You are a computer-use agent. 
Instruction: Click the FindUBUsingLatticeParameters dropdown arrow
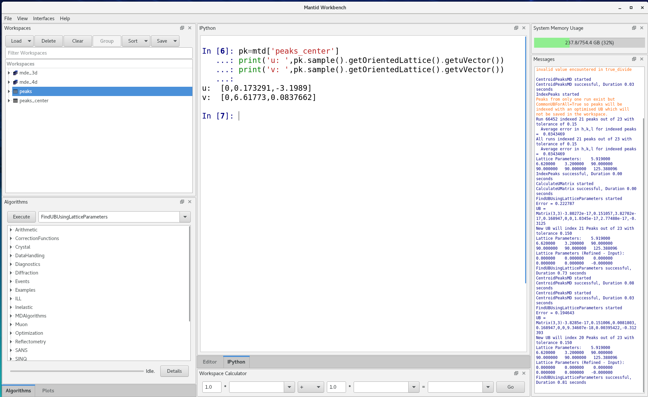pyautogui.click(x=185, y=217)
